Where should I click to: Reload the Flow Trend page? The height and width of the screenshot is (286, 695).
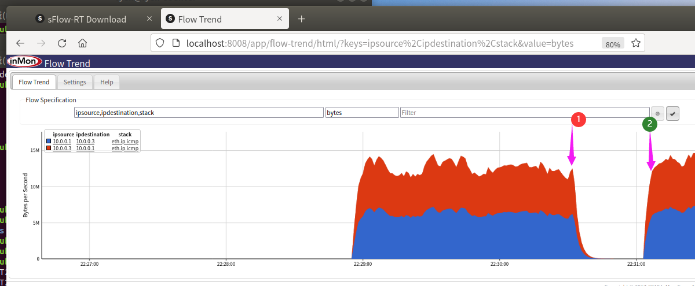(62, 43)
